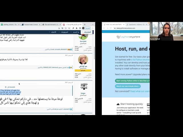Viewport: 183px width, 137px height.
Task: Click Dembélé's football avatar
Action: [83, 37]
